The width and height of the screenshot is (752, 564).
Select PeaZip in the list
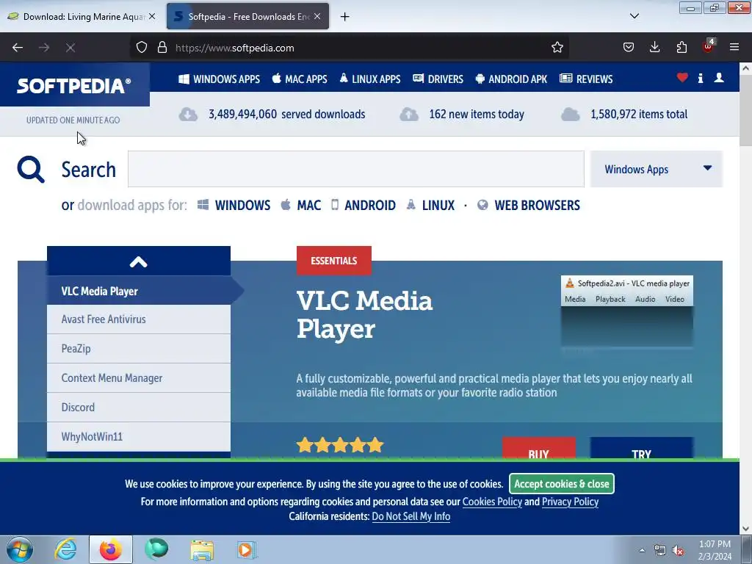(139, 349)
